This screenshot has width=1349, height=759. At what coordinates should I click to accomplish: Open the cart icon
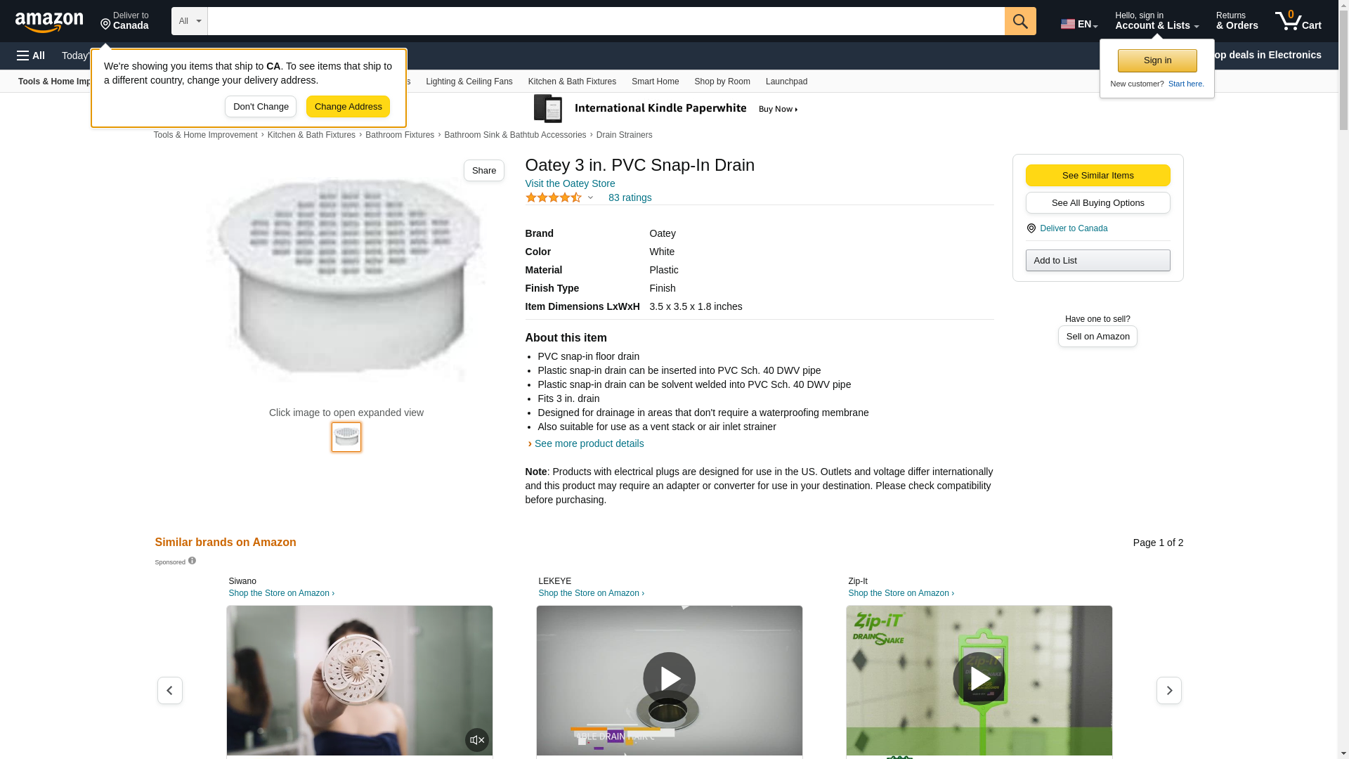[x=1298, y=21]
